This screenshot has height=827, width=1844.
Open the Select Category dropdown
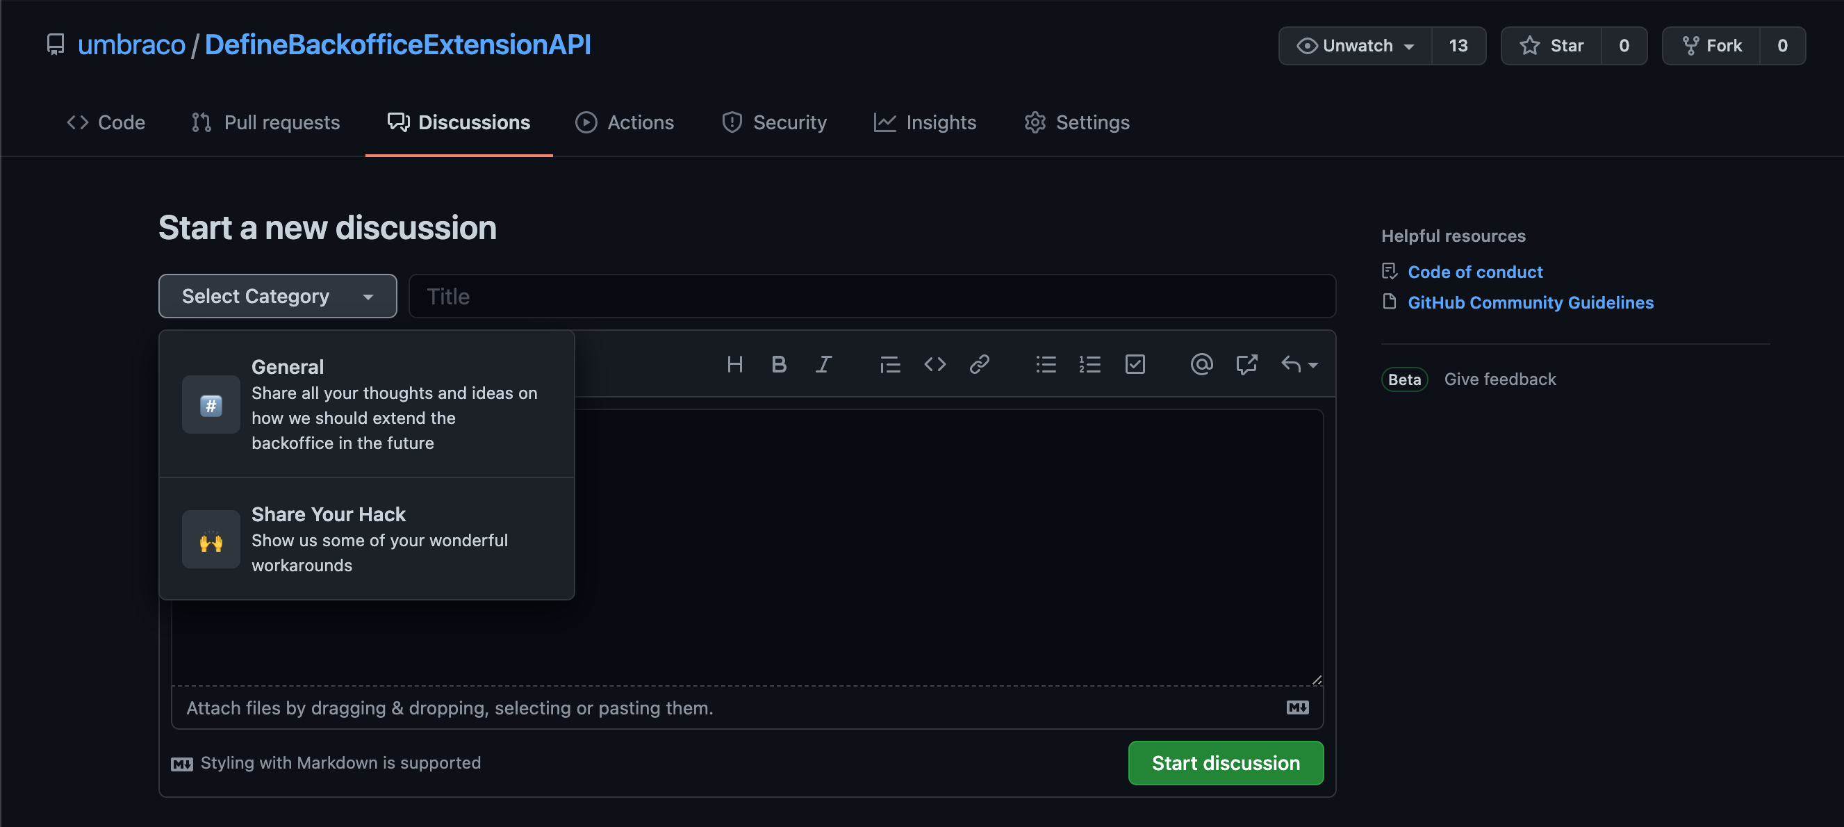click(x=278, y=296)
